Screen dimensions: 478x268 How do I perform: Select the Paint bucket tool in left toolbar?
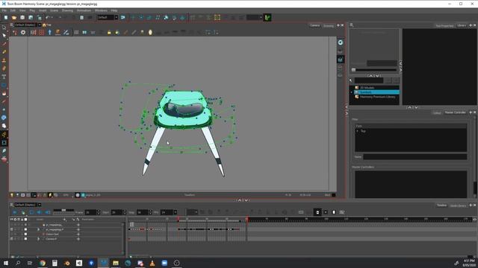coord(4,93)
